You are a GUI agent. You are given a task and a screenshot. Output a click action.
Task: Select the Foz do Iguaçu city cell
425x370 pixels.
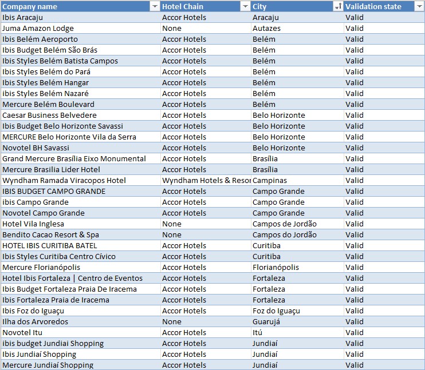pos(276,311)
